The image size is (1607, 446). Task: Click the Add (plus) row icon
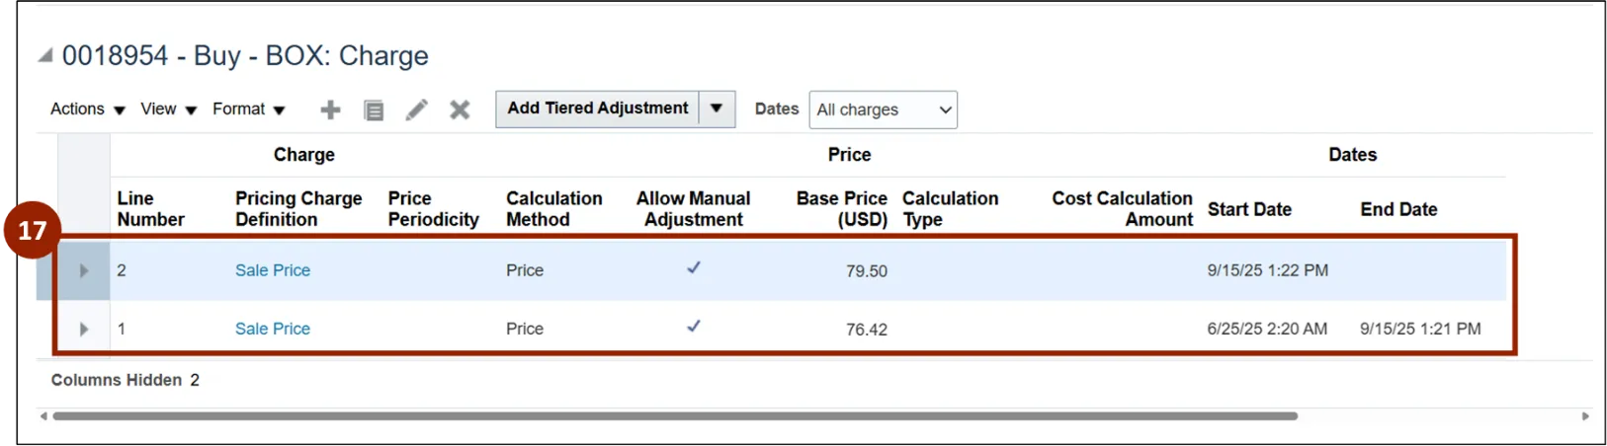(330, 110)
